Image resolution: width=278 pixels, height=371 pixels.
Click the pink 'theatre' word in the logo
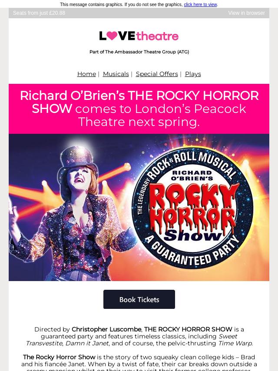[157, 36]
